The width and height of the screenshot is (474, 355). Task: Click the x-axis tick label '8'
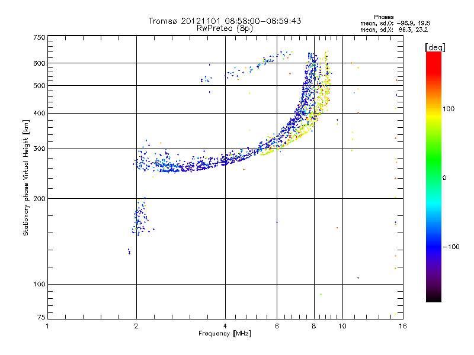coord(314,326)
